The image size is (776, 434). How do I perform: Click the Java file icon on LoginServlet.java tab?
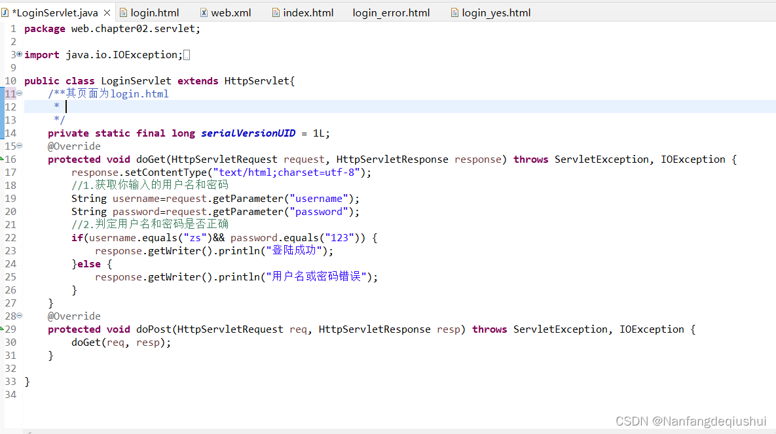(x=5, y=12)
